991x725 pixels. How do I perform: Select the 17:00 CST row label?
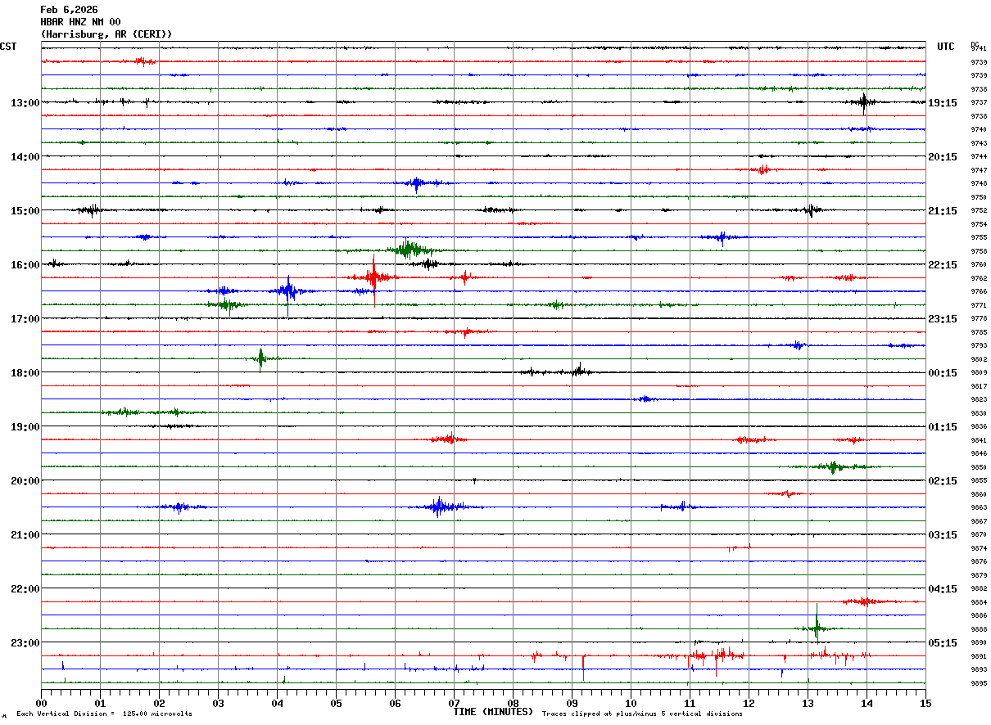coord(25,319)
